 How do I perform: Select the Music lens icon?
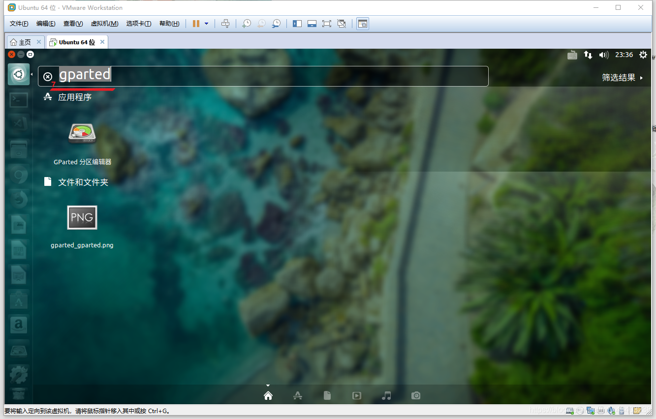pos(386,395)
